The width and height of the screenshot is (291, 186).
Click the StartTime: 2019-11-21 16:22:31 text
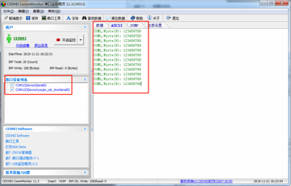click(31, 54)
